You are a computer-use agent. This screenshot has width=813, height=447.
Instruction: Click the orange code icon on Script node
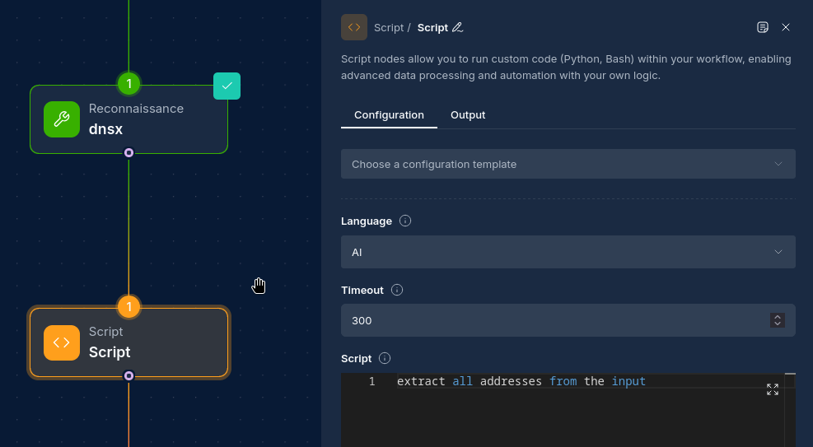62,342
